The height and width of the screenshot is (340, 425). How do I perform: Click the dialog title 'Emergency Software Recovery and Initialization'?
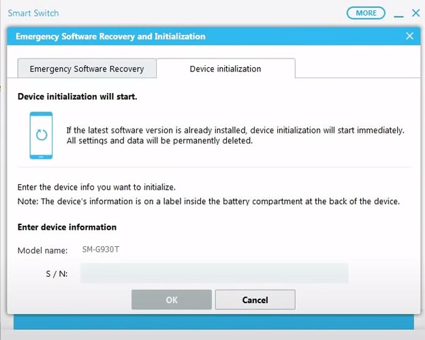110,36
